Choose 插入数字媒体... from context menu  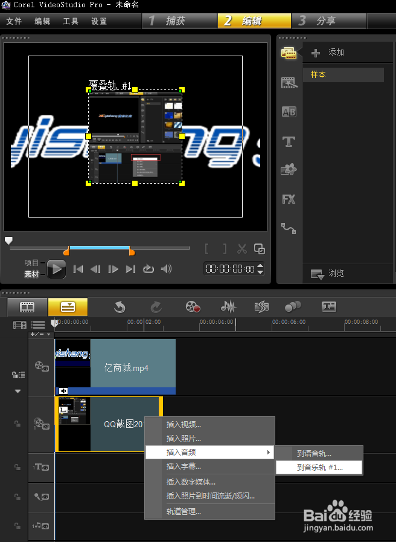pyautogui.click(x=210, y=482)
